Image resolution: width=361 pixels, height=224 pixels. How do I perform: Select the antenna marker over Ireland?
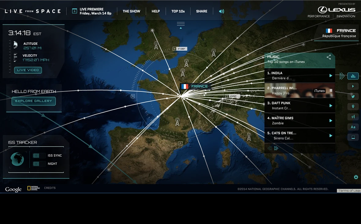click(x=156, y=45)
